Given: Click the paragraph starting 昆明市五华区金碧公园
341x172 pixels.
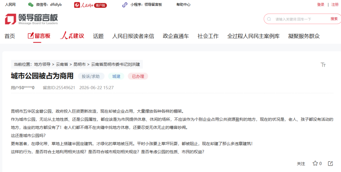Looking at the screenshot, I should tap(98, 112).
